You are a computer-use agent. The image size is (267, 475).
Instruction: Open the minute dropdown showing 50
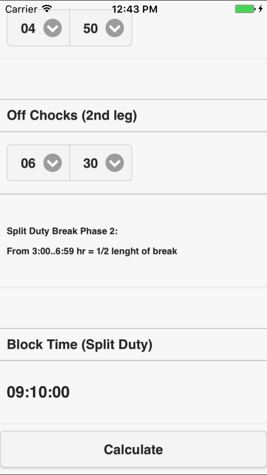pos(101,28)
